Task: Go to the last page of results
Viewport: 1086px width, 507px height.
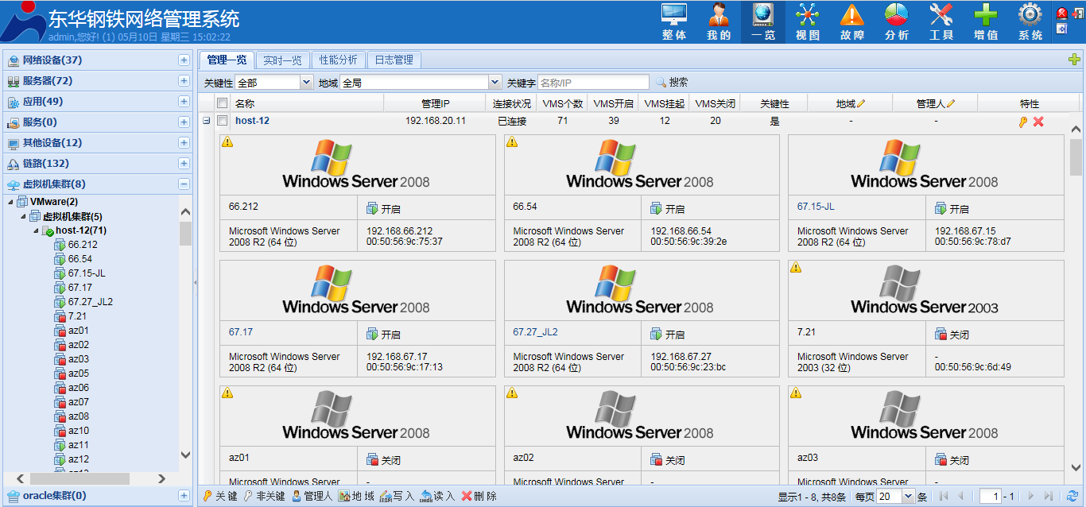Action: pyautogui.click(x=1049, y=496)
